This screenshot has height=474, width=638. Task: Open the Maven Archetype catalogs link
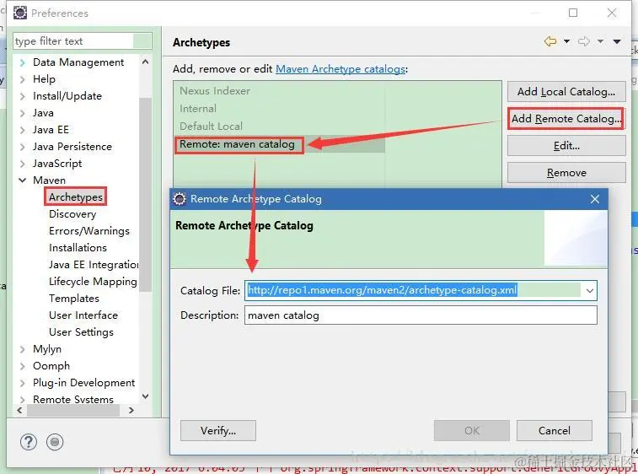click(340, 69)
